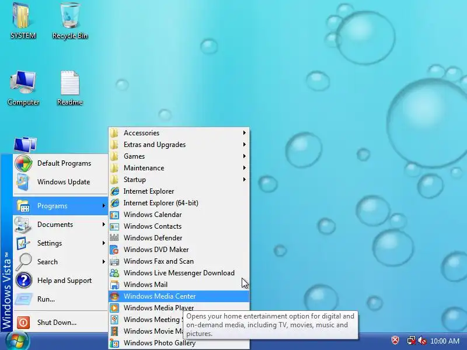Click the Windows Media Player icon
Screen dimensions: 467x350
[114, 308]
